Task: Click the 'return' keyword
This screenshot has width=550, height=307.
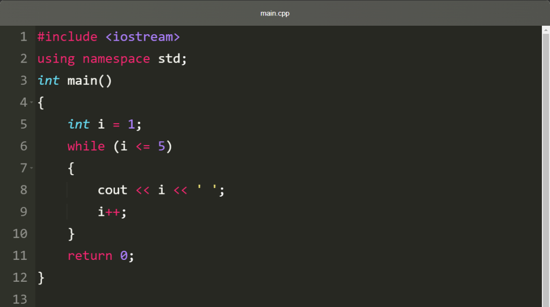Action: [x=90, y=256]
